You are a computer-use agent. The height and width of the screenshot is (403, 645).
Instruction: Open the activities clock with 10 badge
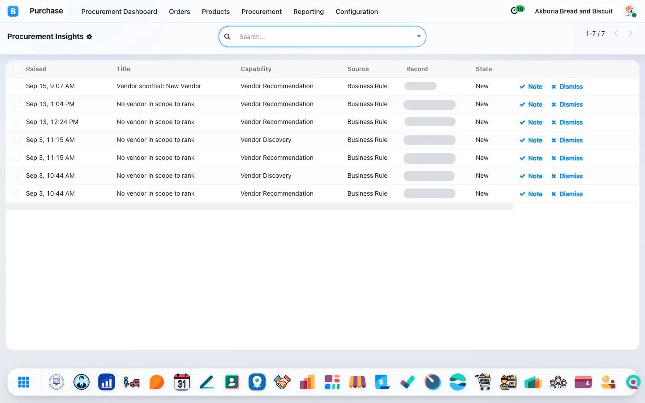point(517,10)
